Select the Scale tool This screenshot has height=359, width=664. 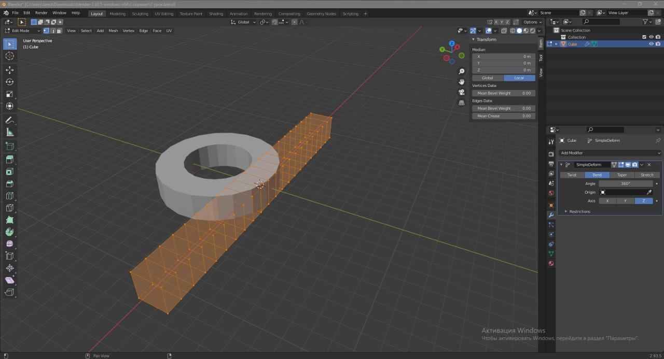tap(9, 94)
